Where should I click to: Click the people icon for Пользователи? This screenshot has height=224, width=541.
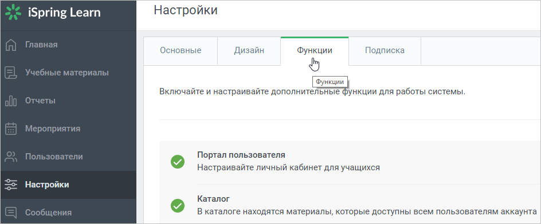click(11, 157)
